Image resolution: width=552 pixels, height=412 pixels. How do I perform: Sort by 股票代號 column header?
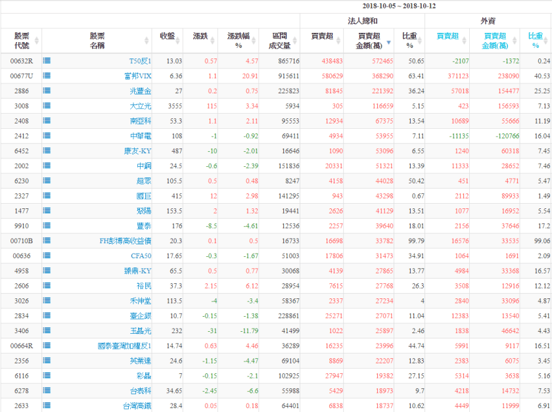click(x=21, y=41)
